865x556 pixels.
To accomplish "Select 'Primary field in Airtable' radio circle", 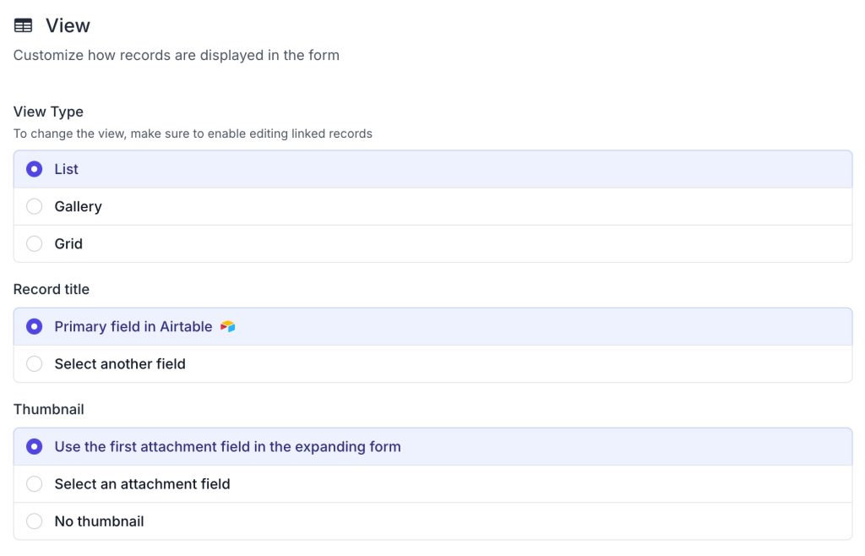I will pos(35,326).
